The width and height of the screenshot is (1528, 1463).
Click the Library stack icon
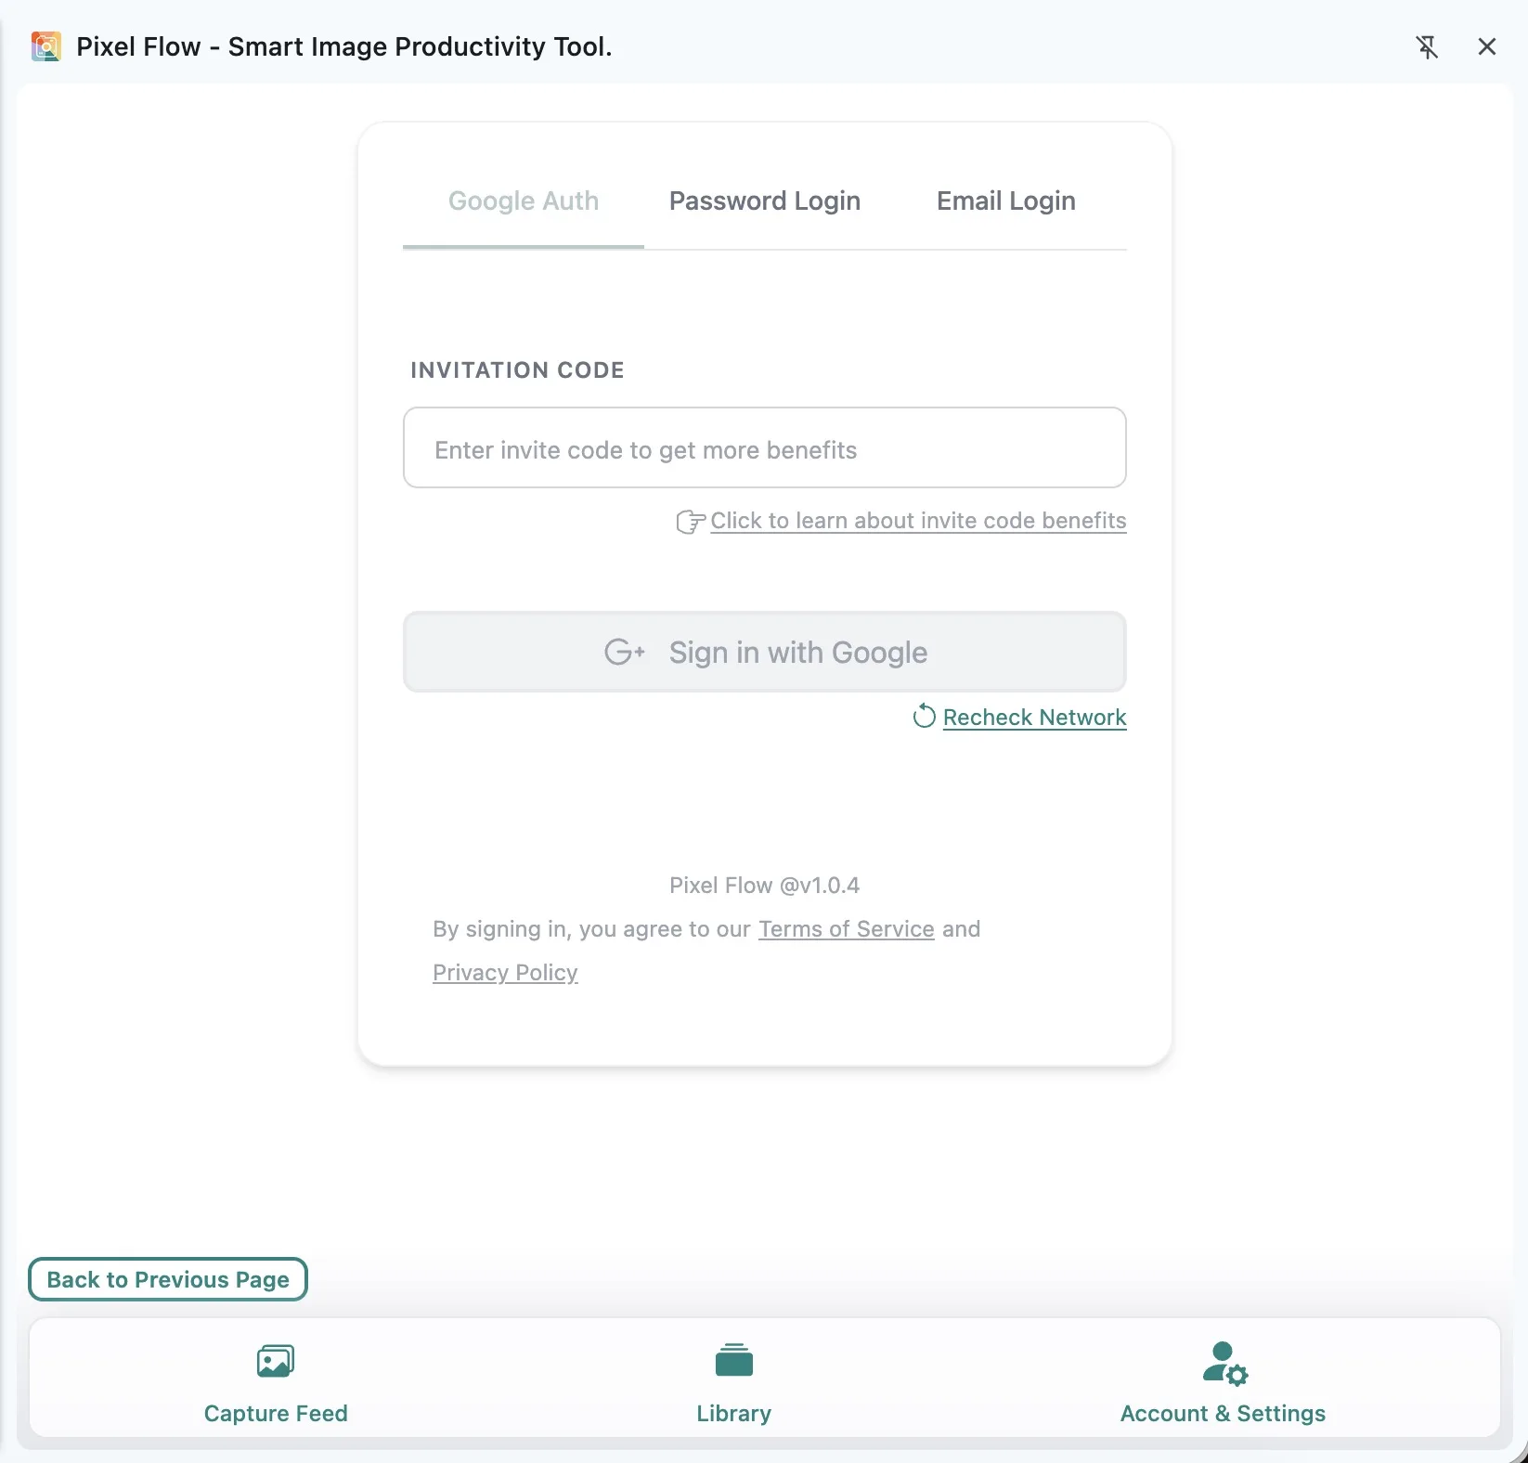tap(734, 1360)
